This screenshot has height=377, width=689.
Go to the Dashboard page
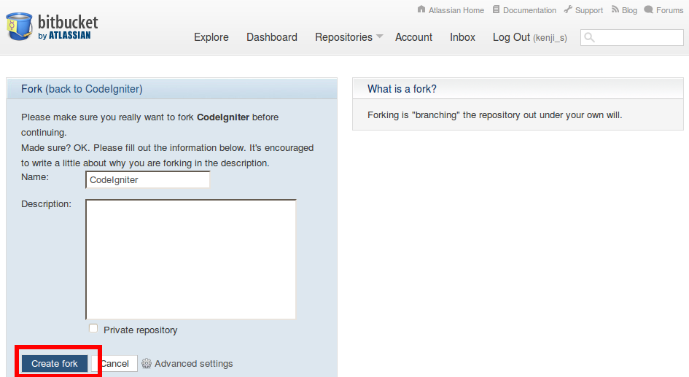(x=271, y=37)
